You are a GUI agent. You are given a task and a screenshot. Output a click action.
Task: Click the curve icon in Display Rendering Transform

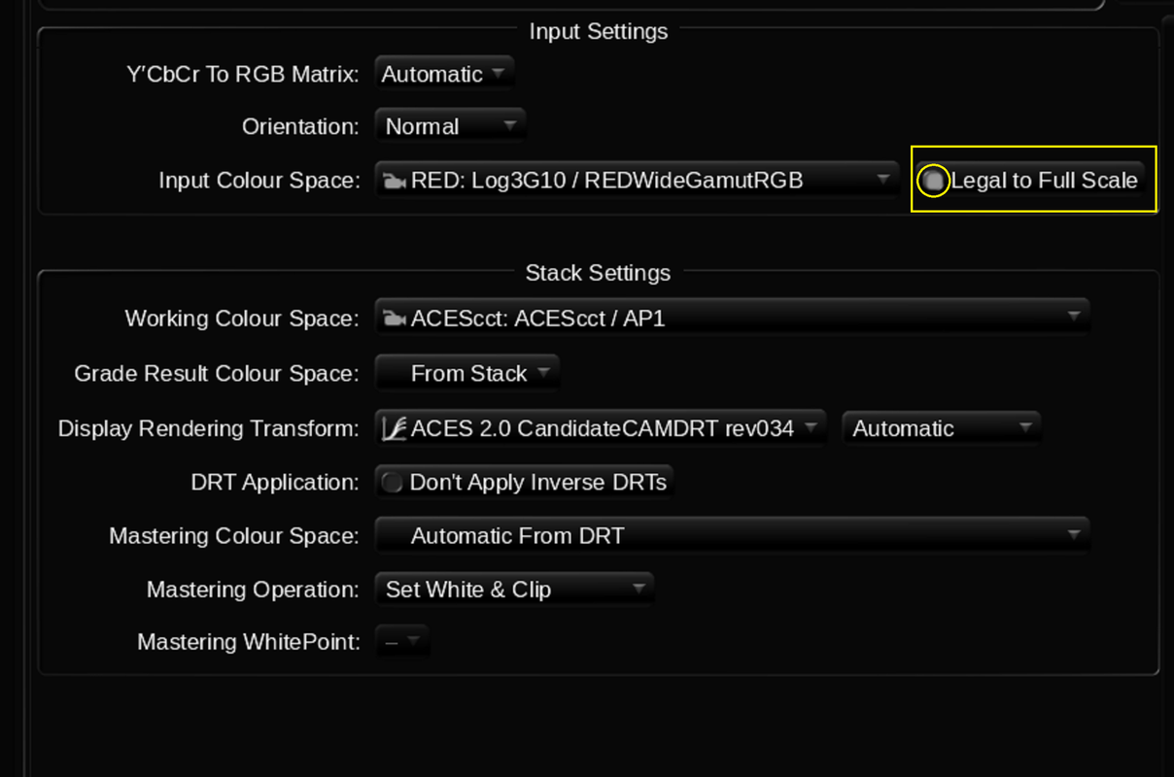click(395, 428)
